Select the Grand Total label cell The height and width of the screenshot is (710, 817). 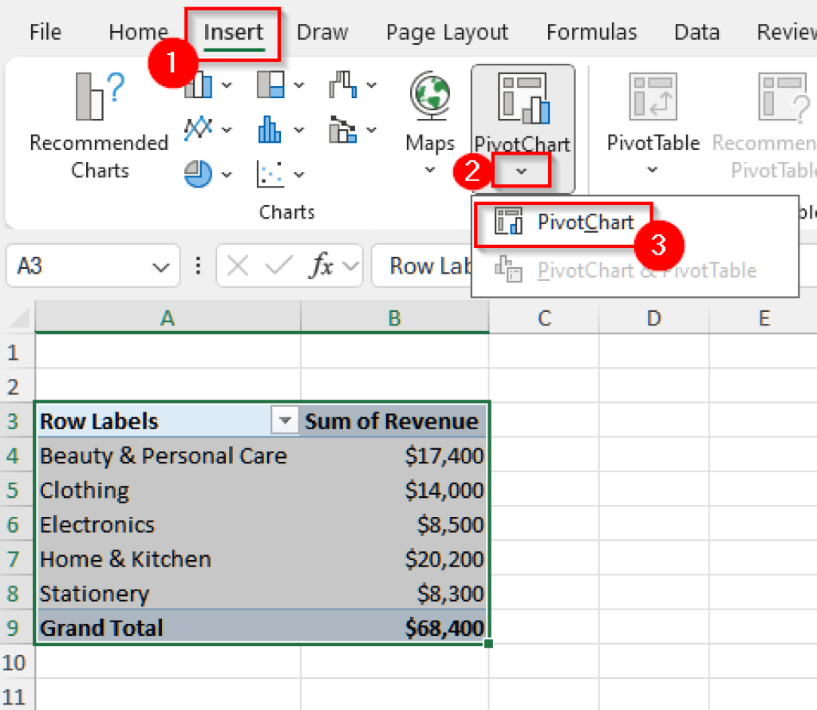(x=168, y=627)
